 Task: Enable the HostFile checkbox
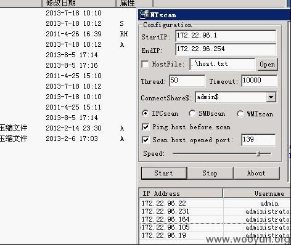[145, 64]
